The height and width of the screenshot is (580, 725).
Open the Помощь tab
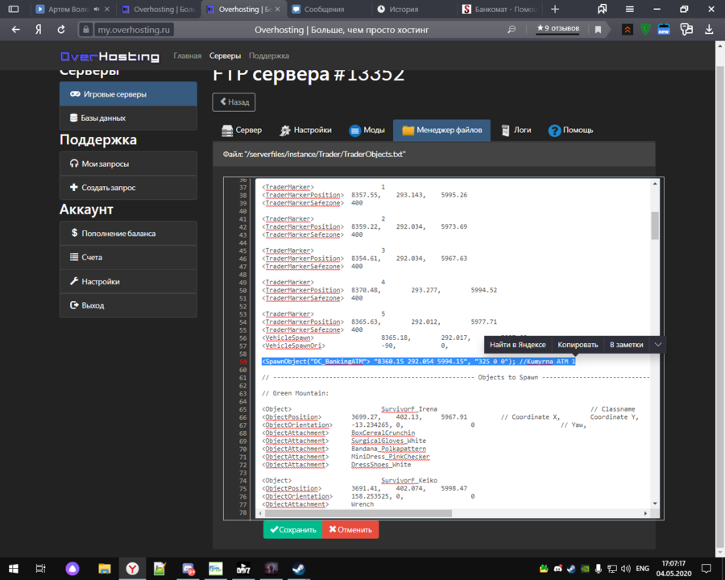pos(570,130)
